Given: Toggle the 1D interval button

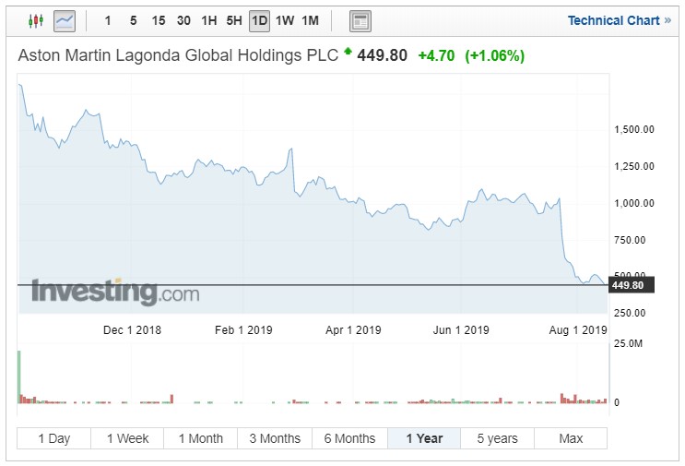Looking at the screenshot, I should (x=259, y=20).
